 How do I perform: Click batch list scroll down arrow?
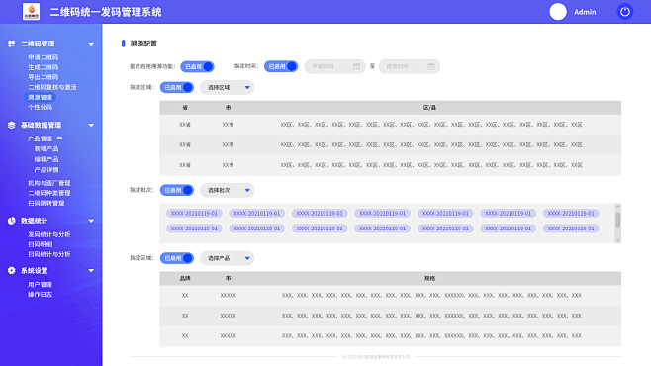[617, 240]
